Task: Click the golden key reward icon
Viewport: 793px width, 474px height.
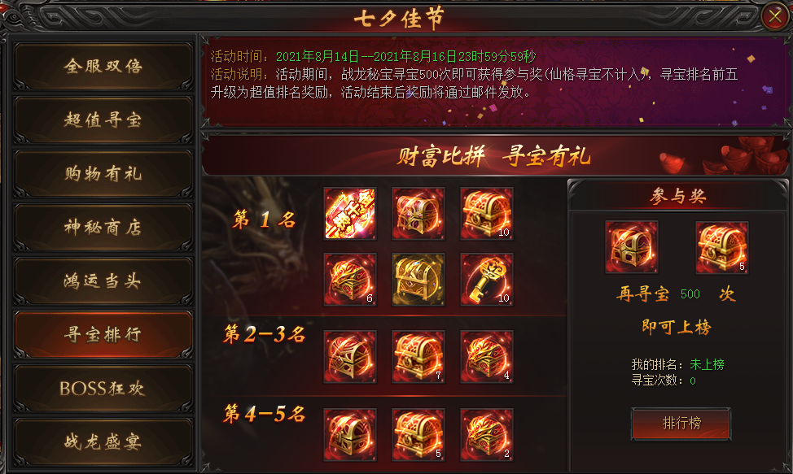Action: pos(487,280)
